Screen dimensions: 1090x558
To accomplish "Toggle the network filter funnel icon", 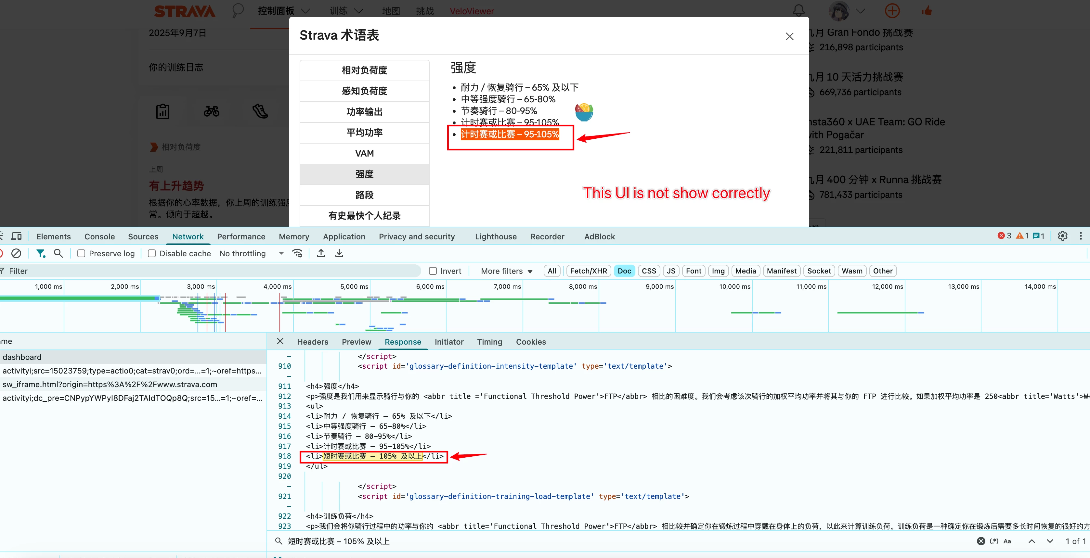I will click(x=41, y=253).
